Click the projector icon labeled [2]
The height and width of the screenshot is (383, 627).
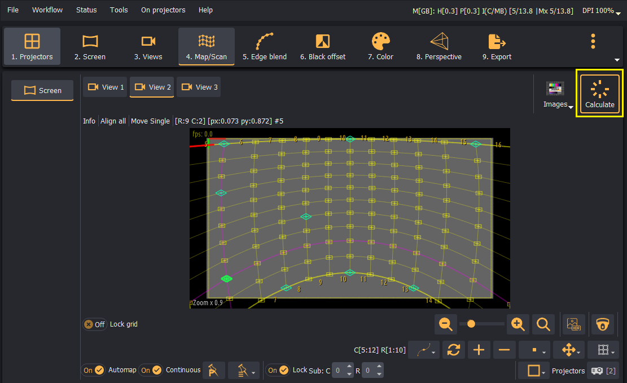[x=603, y=371]
